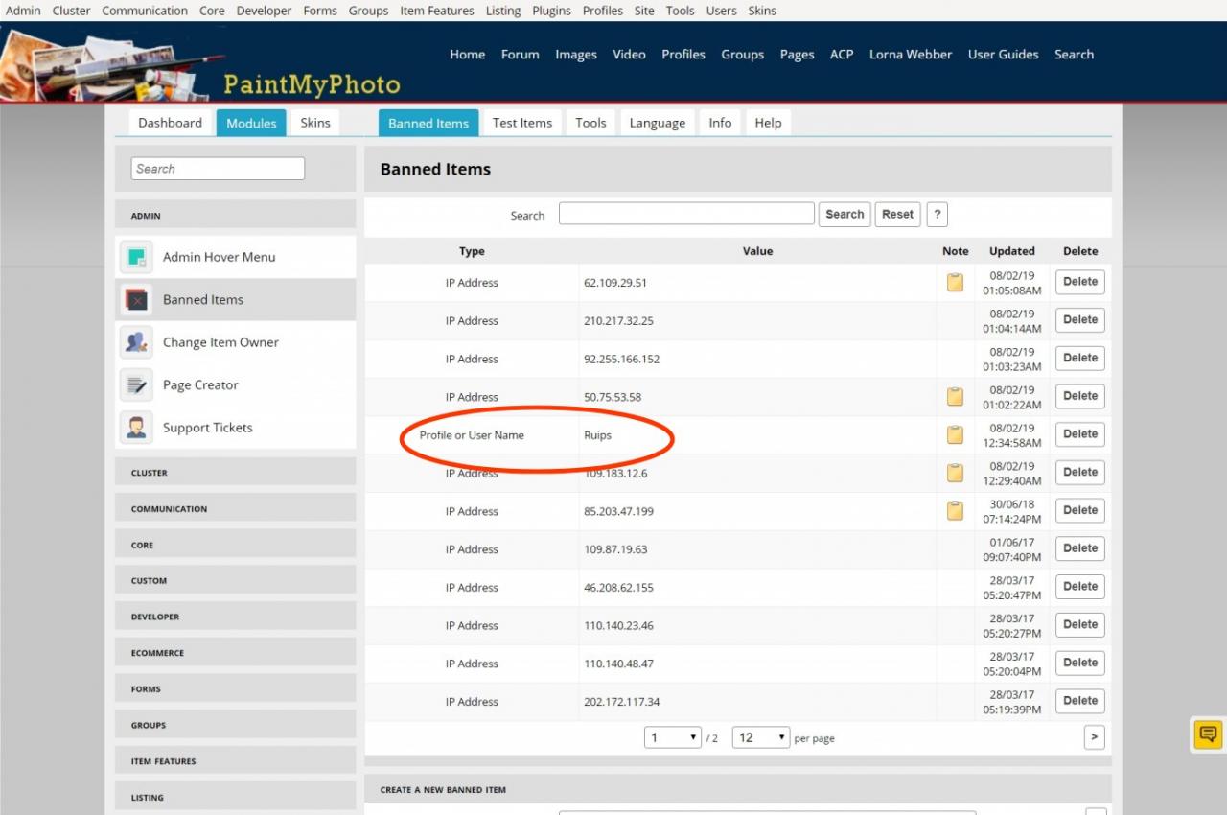Open the Cluster top menu
Screen dimensions: 1227x815
(x=71, y=11)
